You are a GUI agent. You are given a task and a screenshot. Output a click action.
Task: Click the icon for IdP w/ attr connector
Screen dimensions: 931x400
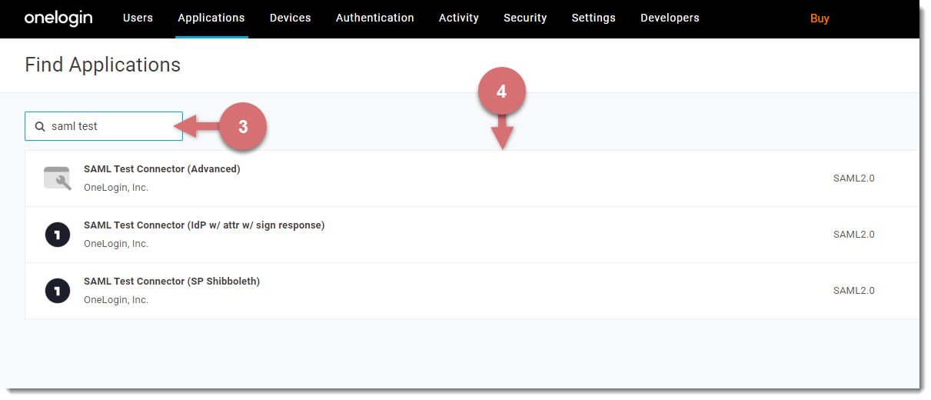coord(58,234)
